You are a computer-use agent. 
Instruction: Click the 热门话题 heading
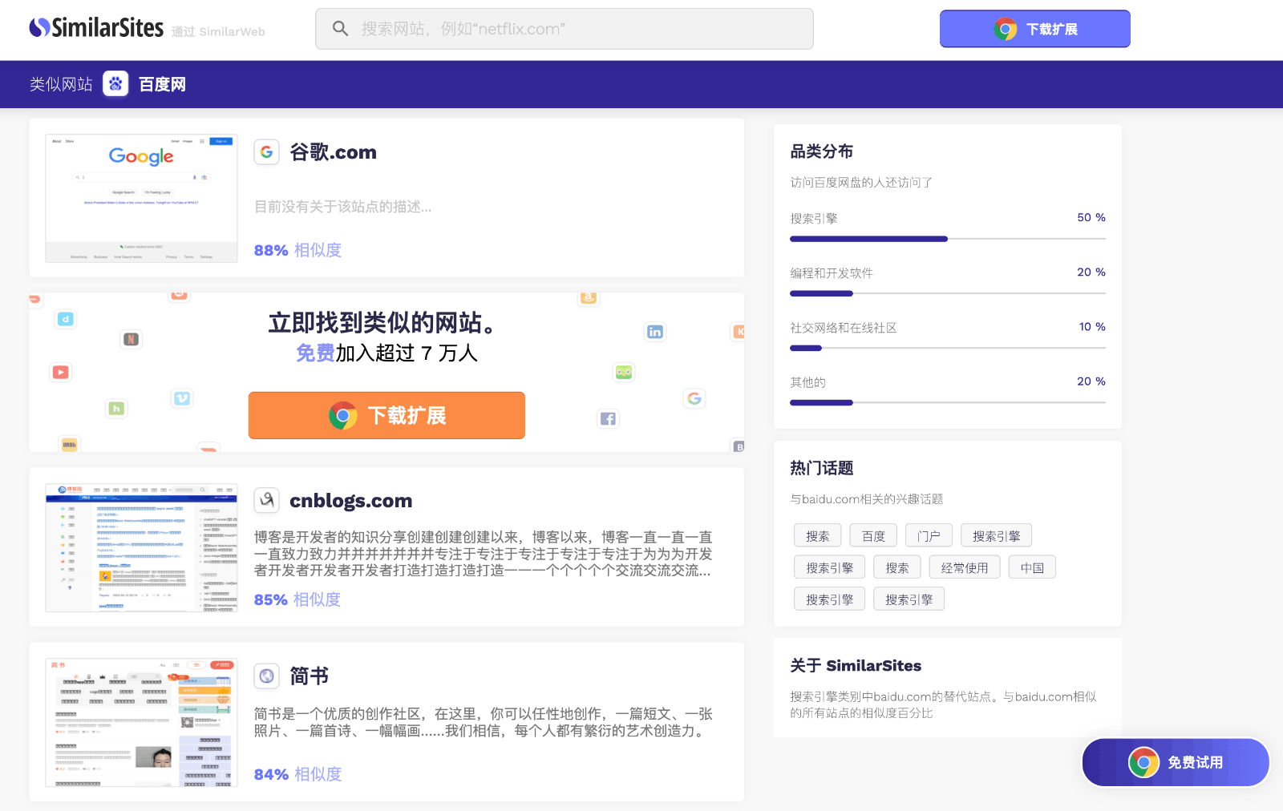click(x=822, y=468)
